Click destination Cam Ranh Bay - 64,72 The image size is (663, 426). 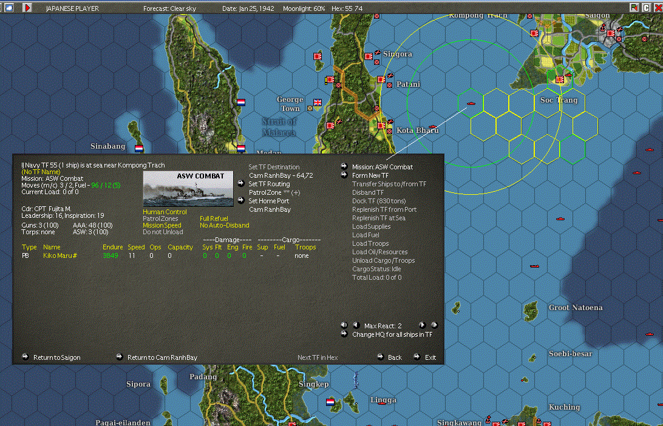(x=280, y=175)
